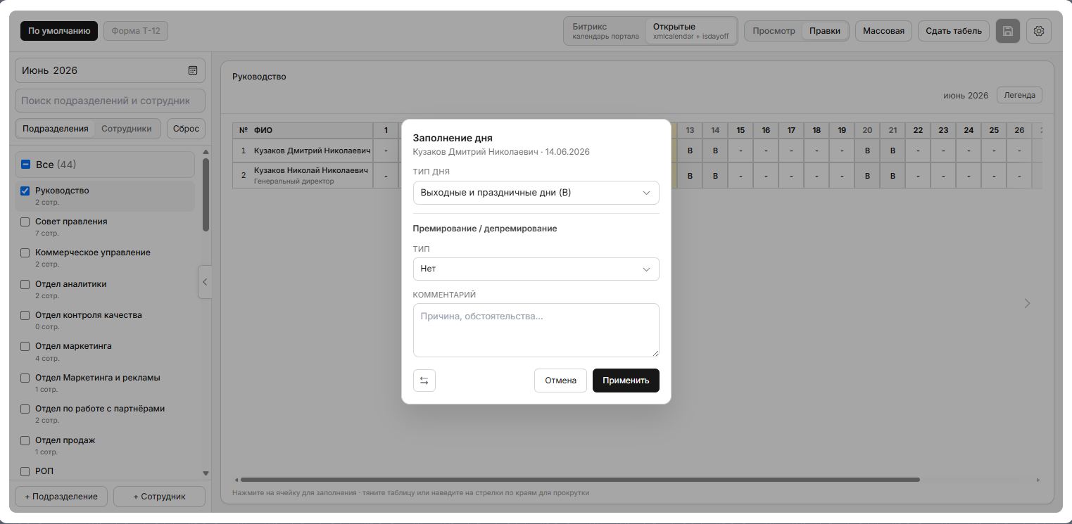Viewport: 1072px width, 524px height.
Task: Click the Отмена button
Action: 560,381
